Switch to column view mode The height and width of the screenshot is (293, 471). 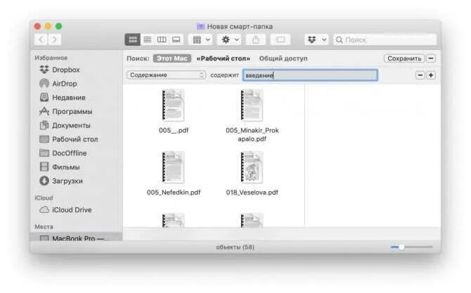pos(162,39)
